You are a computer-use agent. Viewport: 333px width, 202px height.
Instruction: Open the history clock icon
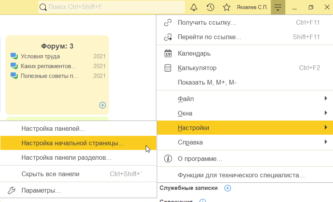coord(210,7)
